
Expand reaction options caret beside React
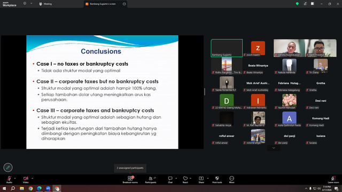click(x=190, y=178)
